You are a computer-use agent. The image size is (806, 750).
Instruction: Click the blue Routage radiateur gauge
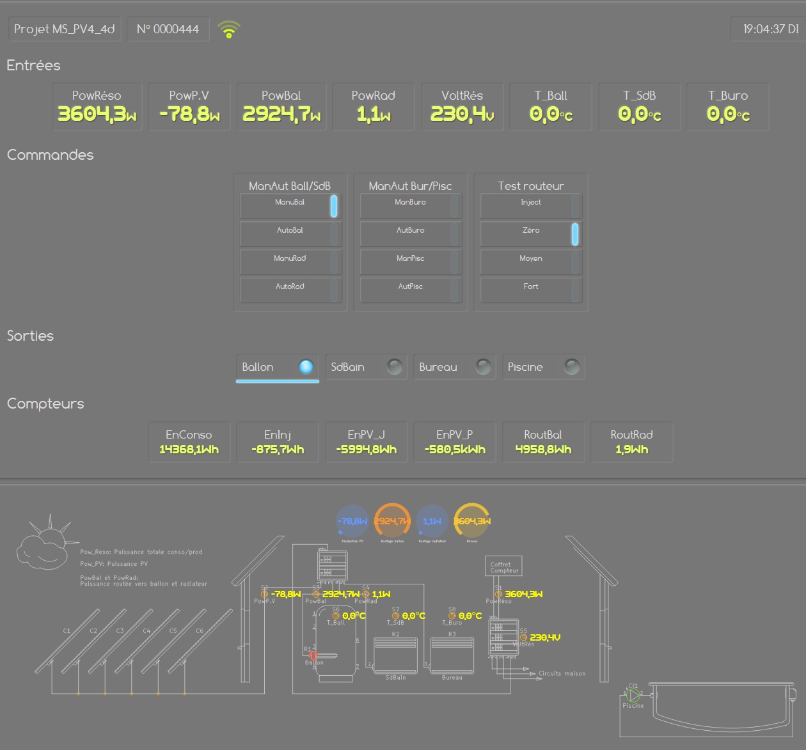tap(432, 522)
